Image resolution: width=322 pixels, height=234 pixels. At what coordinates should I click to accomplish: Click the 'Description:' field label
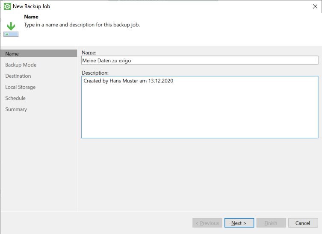tap(95, 73)
